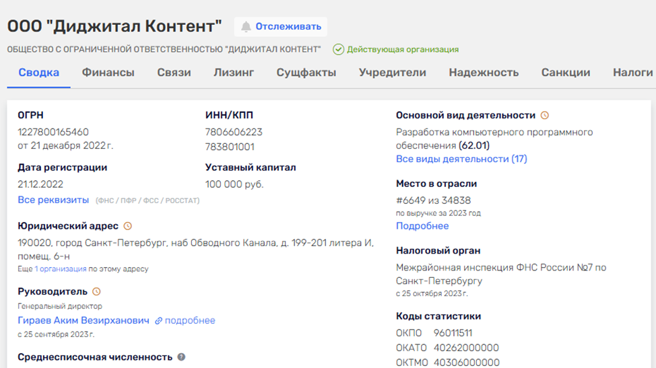The image size is (656, 368).
Task: Open Все виды деятельности (17) link
Action: pos(461,159)
